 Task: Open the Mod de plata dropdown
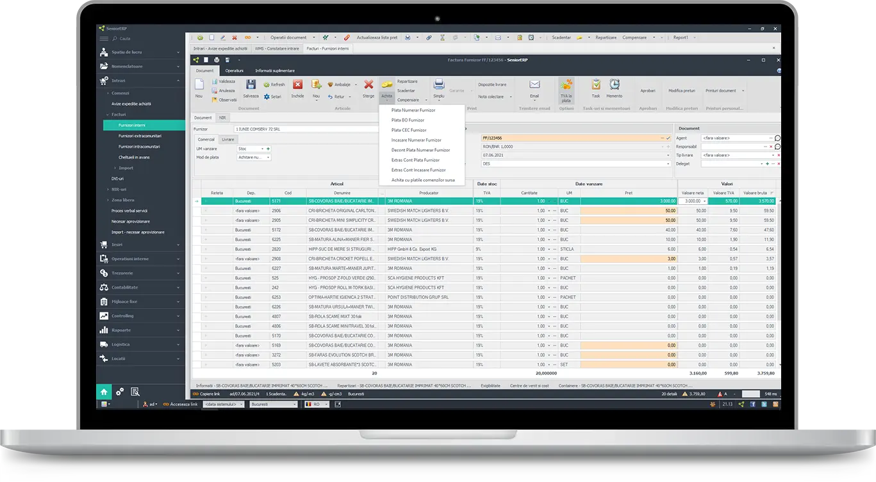pos(267,157)
